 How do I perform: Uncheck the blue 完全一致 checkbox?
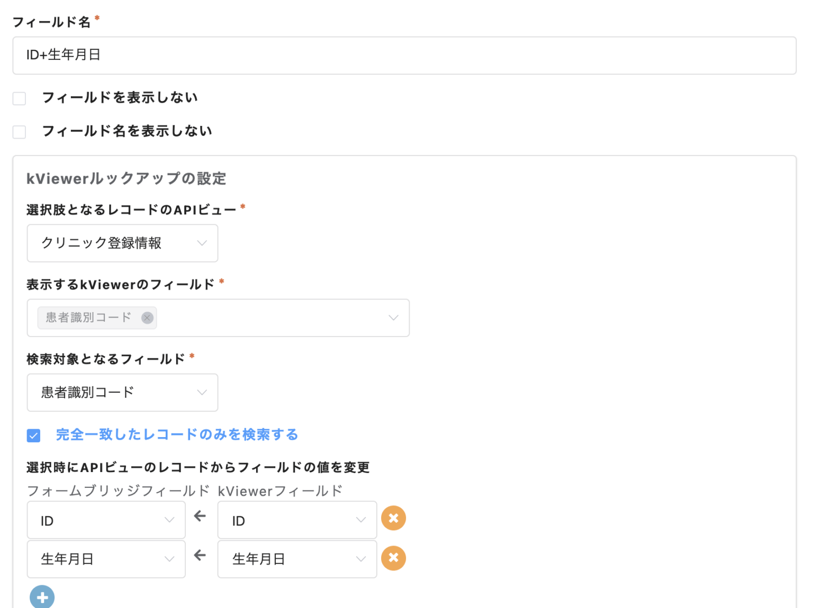tap(34, 435)
